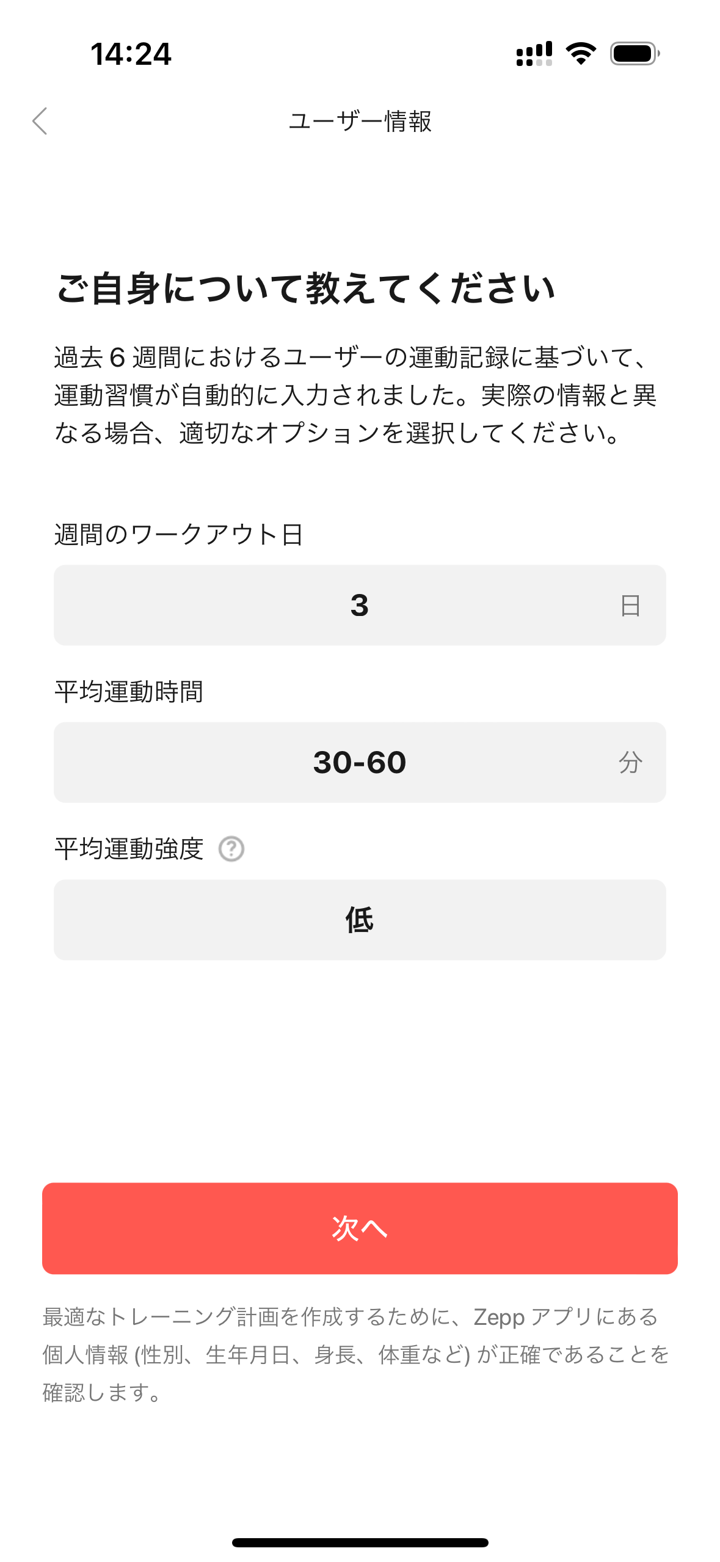Open the help icon beside 平均運動強度
Screen dimensions: 720x1562
(x=231, y=849)
